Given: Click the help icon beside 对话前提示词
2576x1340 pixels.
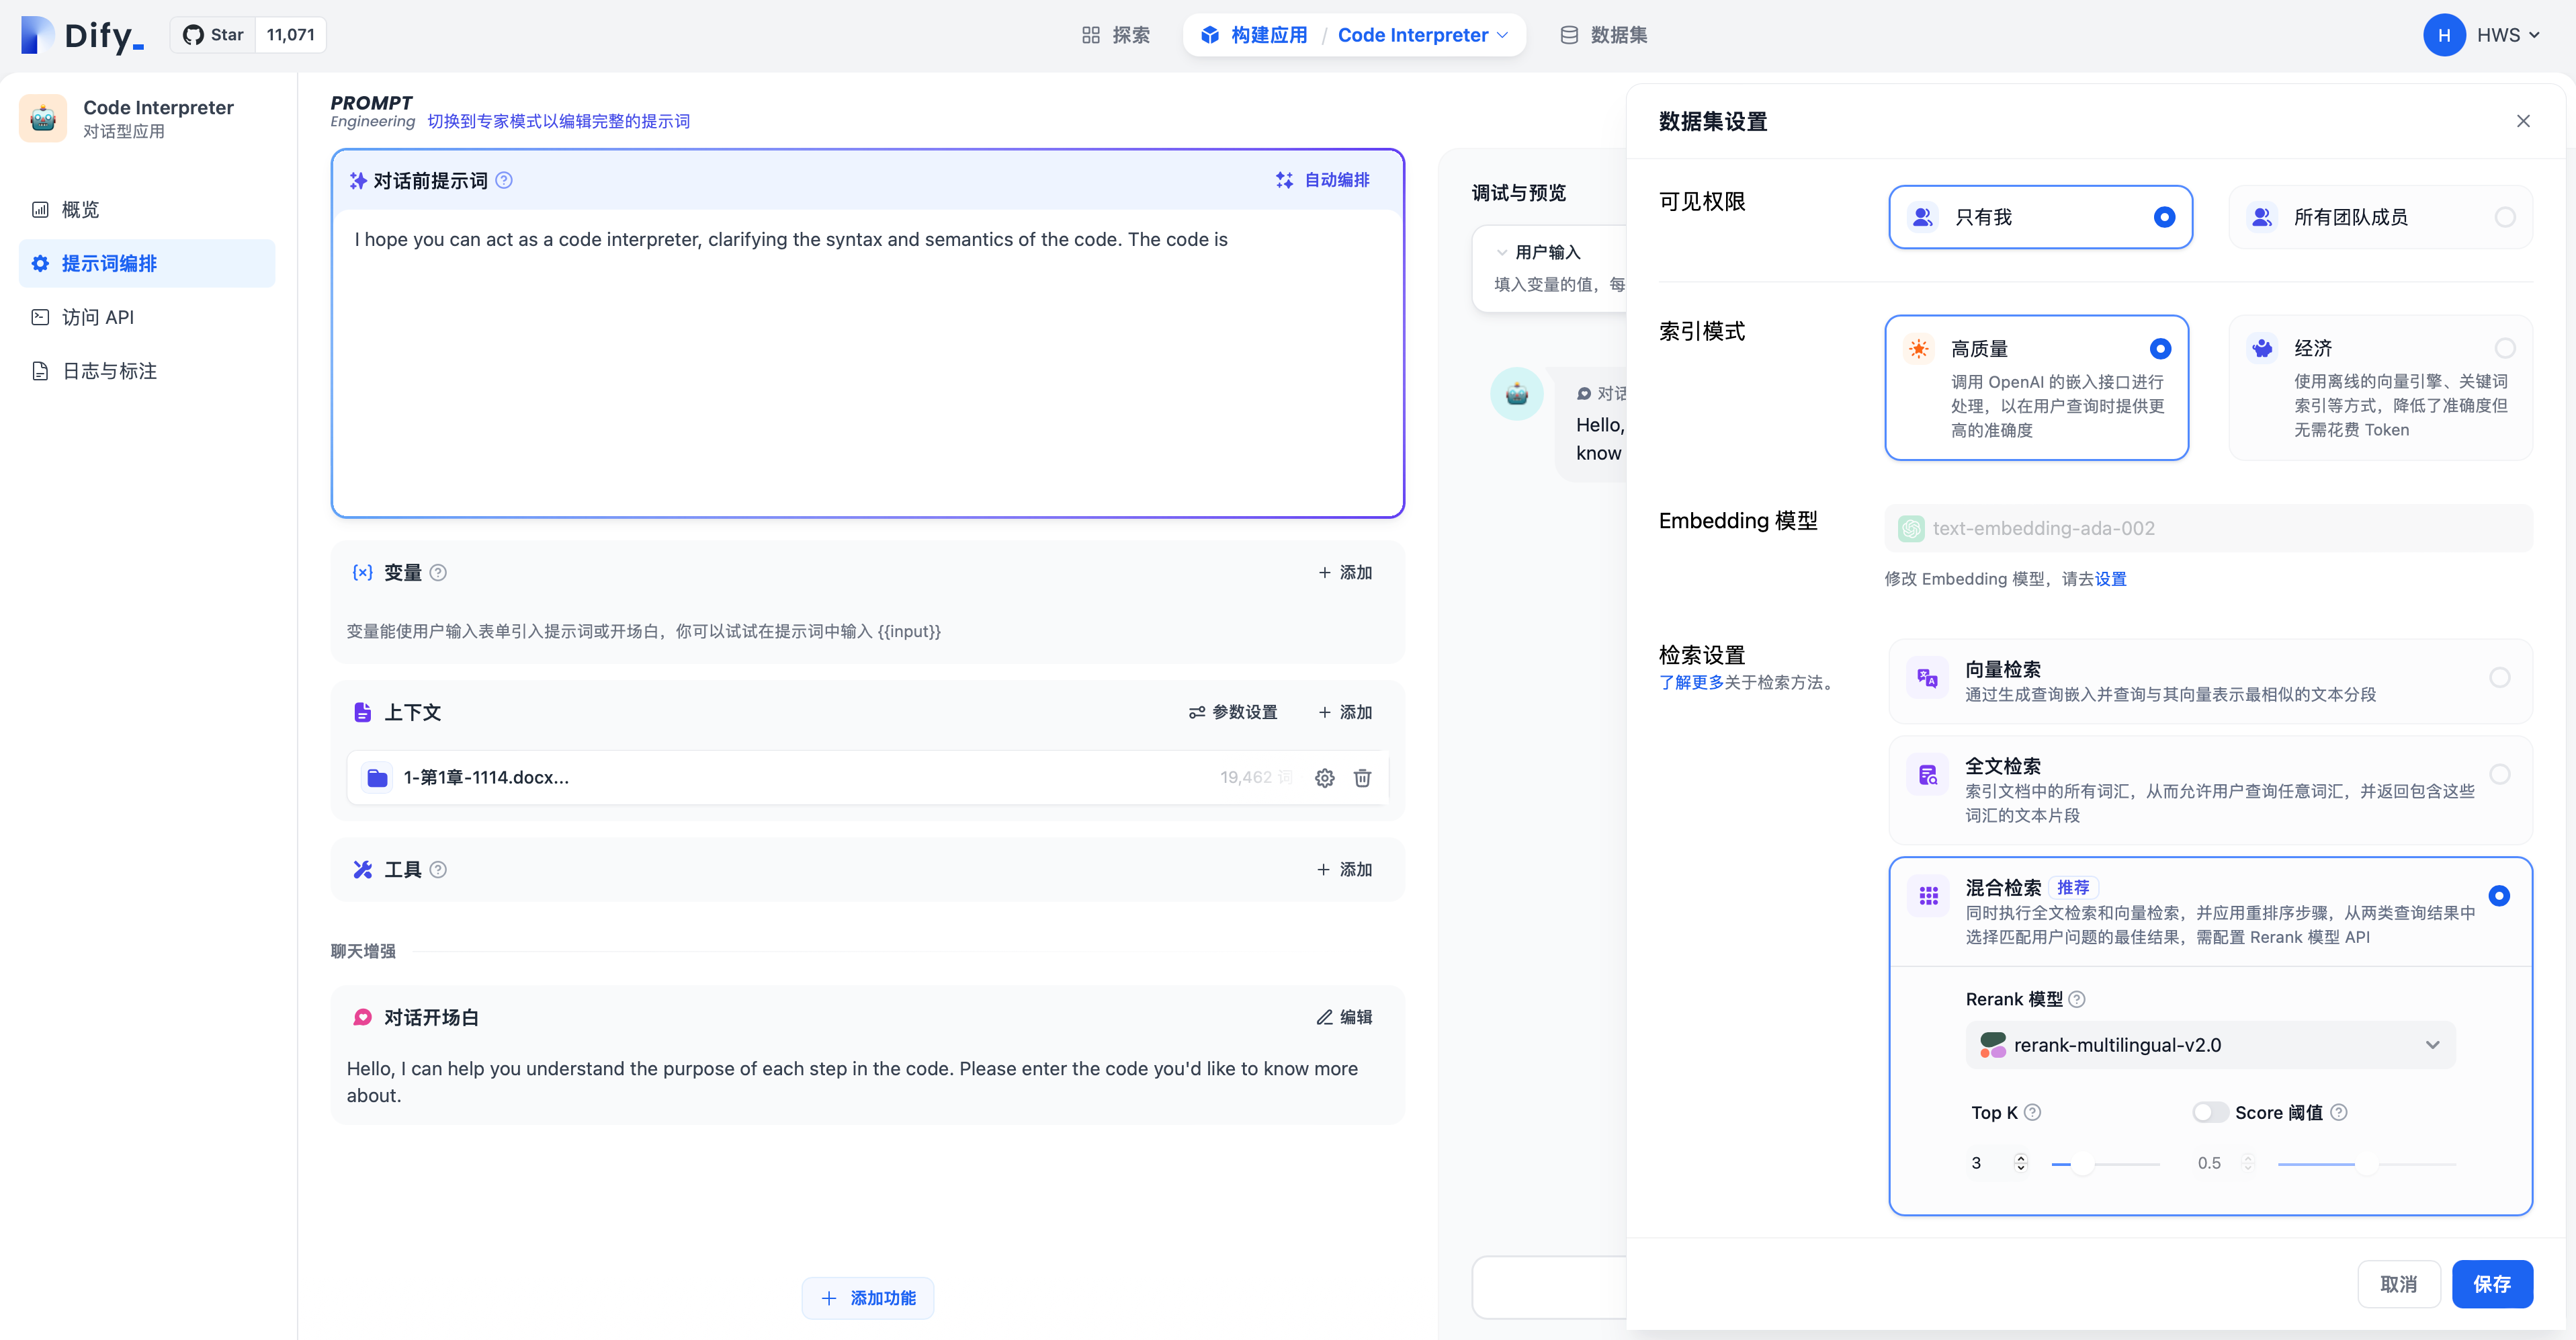Looking at the screenshot, I should tap(504, 180).
